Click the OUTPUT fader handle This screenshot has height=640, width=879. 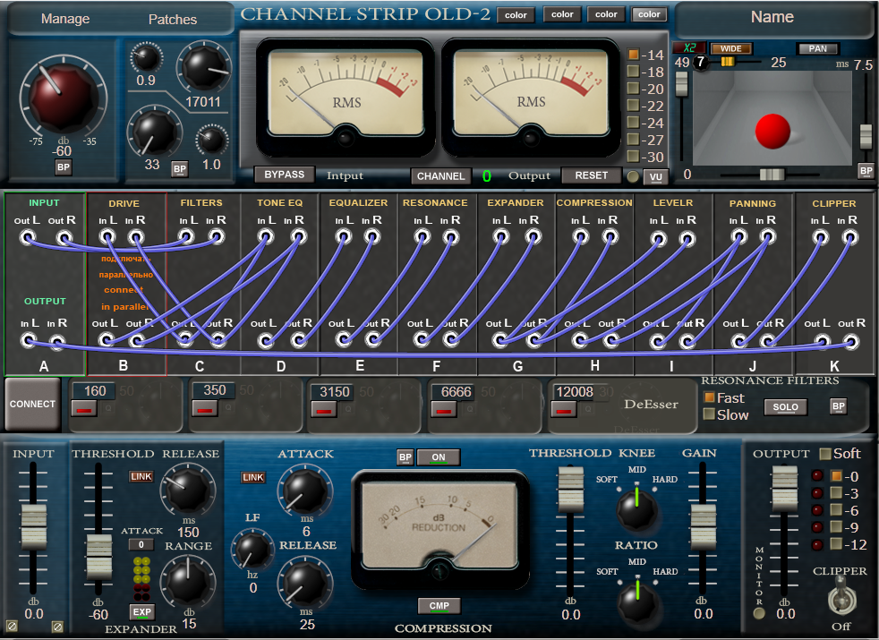tap(784, 489)
